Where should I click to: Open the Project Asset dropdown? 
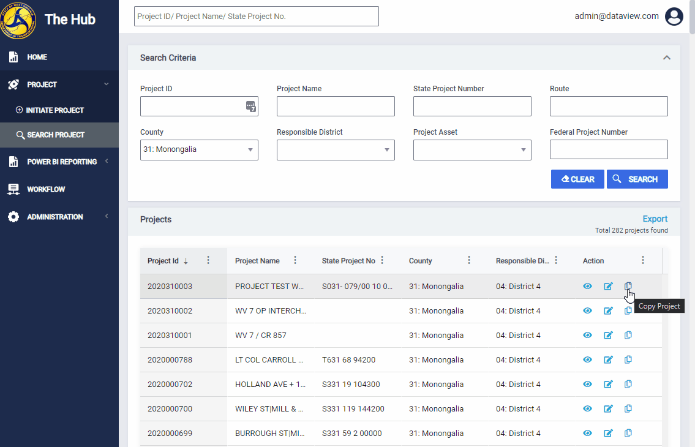click(x=472, y=150)
